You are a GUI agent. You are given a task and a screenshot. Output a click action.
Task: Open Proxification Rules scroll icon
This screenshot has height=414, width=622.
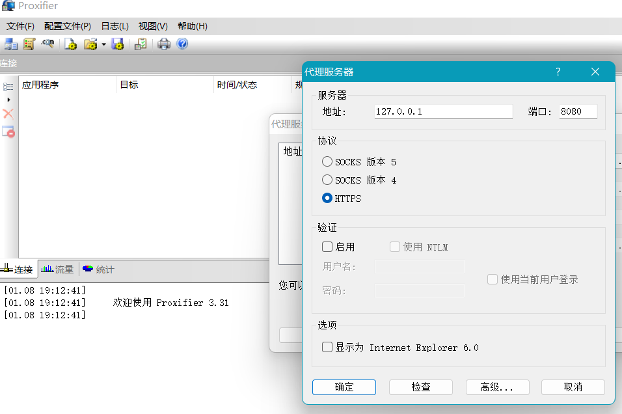coord(29,44)
